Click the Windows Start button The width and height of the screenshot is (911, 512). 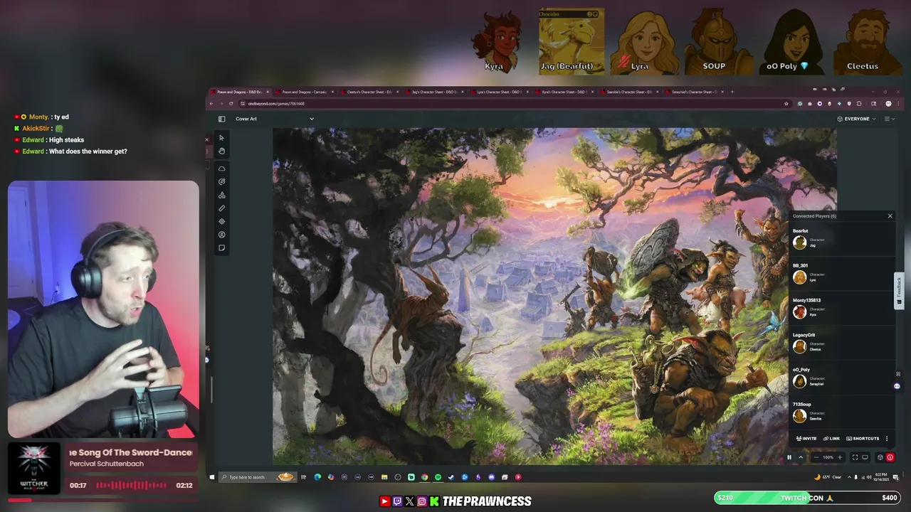pos(211,477)
